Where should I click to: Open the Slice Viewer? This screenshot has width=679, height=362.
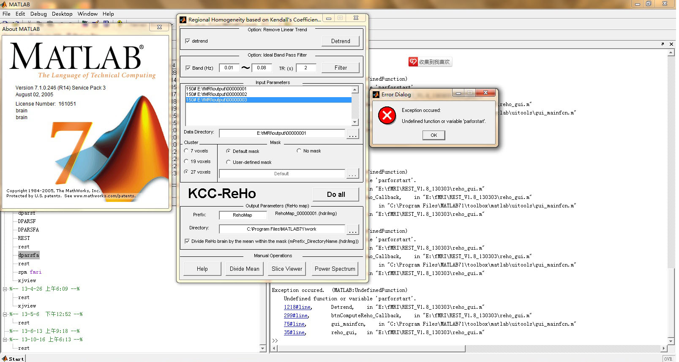click(287, 269)
